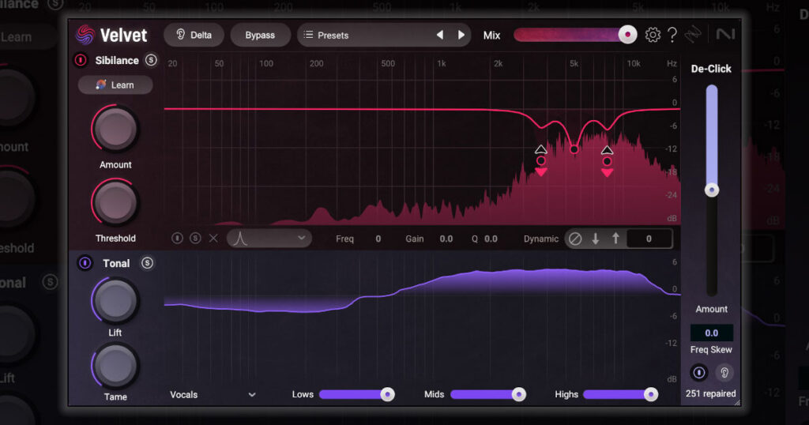Open the band filter shape dropdown
The width and height of the screenshot is (809, 425).
(x=269, y=238)
